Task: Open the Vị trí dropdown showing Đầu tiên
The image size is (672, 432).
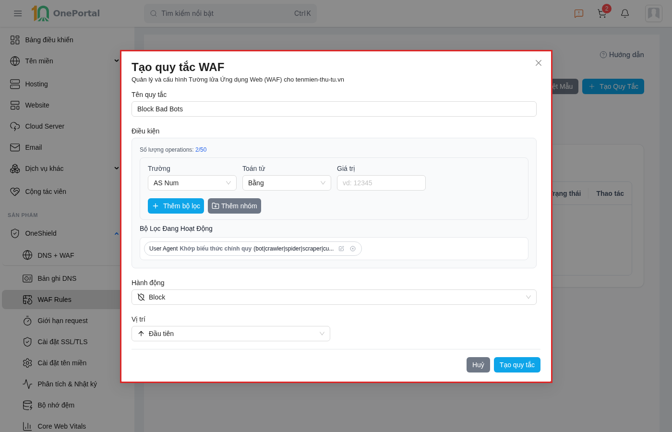Action: tap(231, 334)
